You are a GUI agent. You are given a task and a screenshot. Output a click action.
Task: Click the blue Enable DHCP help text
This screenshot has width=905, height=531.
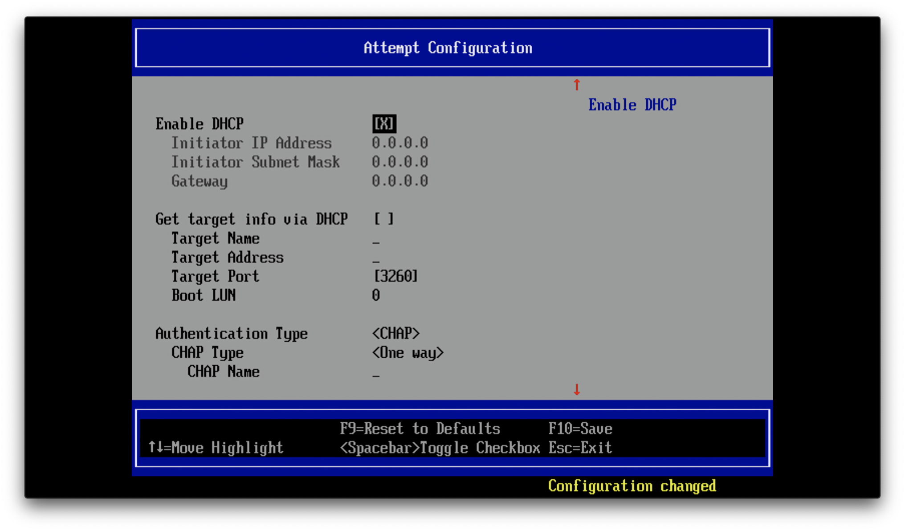click(x=632, y=105)
